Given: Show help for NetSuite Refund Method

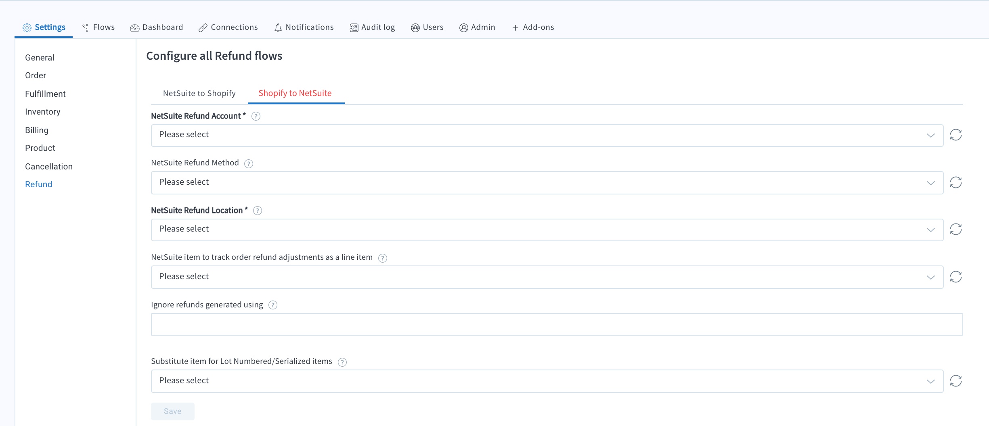Looking at the screenshot, I should [249, 163].
